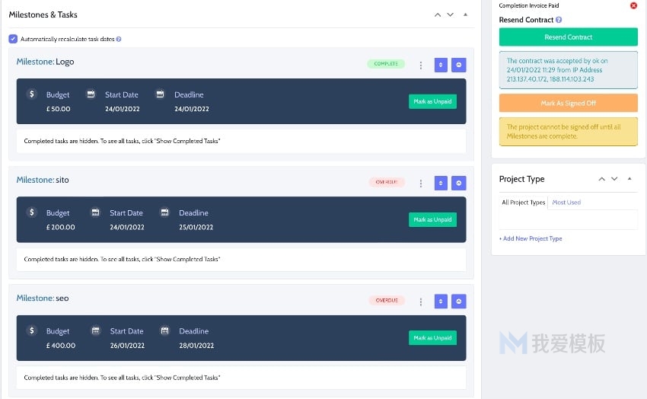Toggle Automatically recalculate task dates checkbox

coord(13,39)
